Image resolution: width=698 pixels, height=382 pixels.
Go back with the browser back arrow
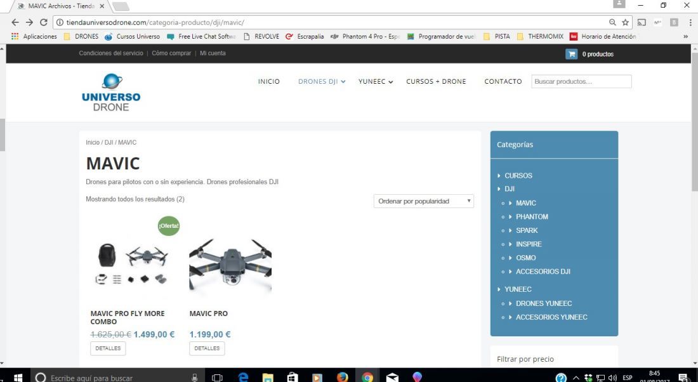[15, 22]
